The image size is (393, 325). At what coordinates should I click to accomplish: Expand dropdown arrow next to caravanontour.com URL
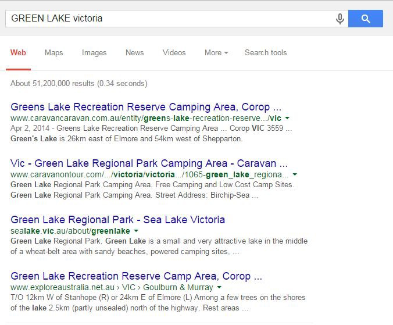tap(295, 175)
